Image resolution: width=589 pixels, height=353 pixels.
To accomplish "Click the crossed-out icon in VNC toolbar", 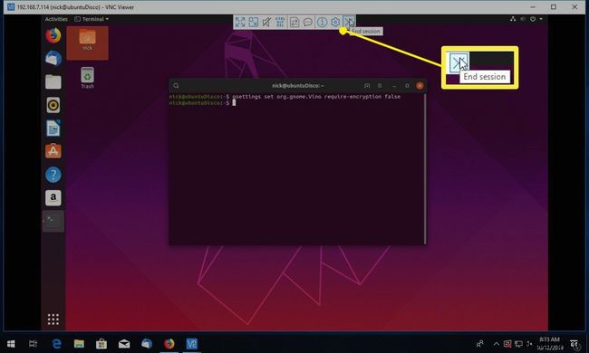I will tap(266, 22).
